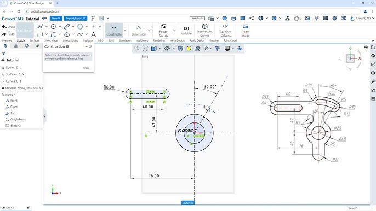Switch to the Weldment tab
The height and width of the screenshot is (211, 376).
[x=142, y=40]
